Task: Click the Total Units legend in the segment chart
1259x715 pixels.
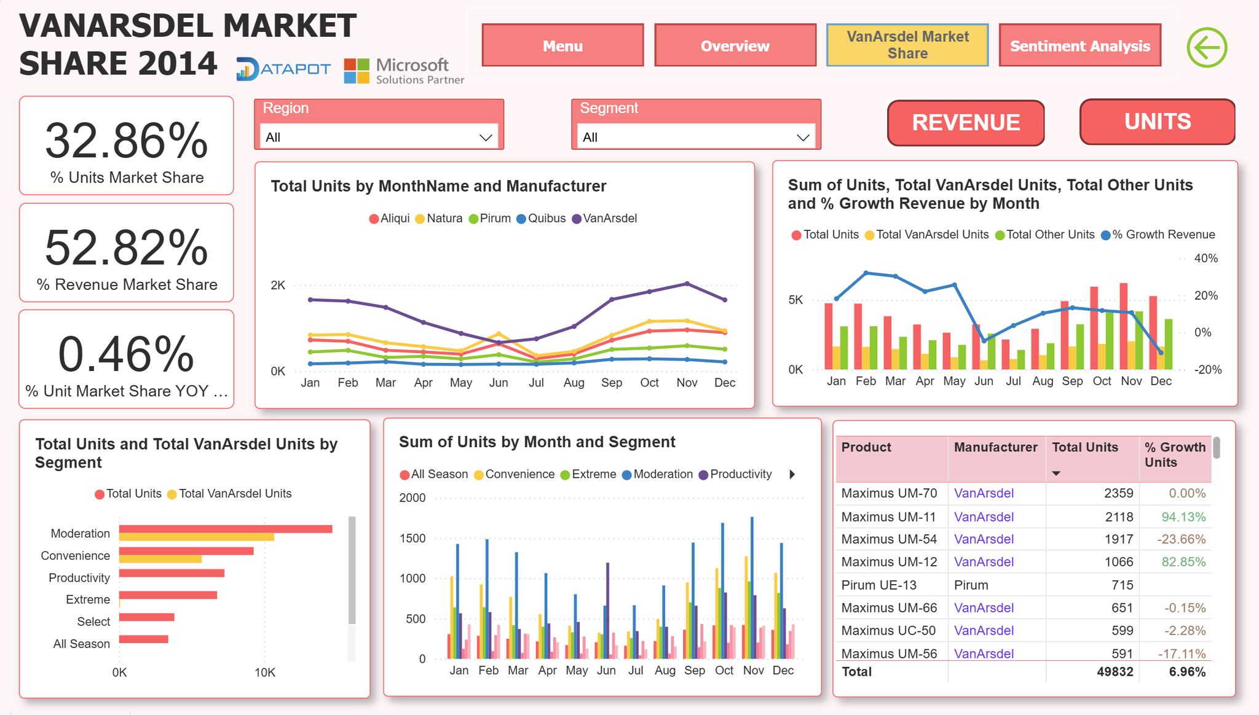Action: click(128, 494)
